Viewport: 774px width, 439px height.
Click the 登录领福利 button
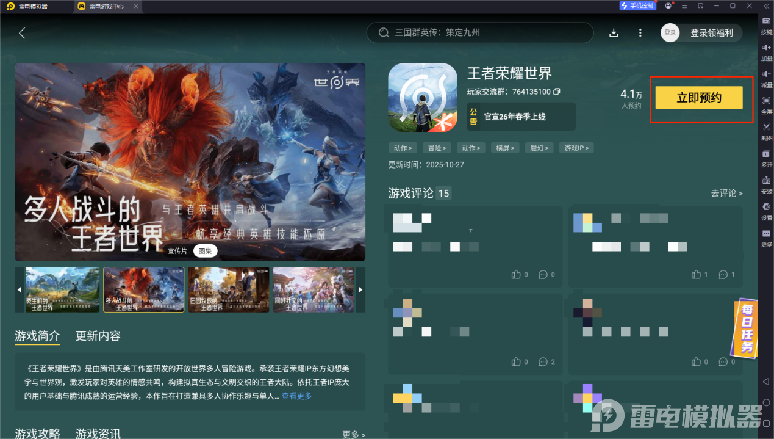pyautogui.click(x=711, y=33)
